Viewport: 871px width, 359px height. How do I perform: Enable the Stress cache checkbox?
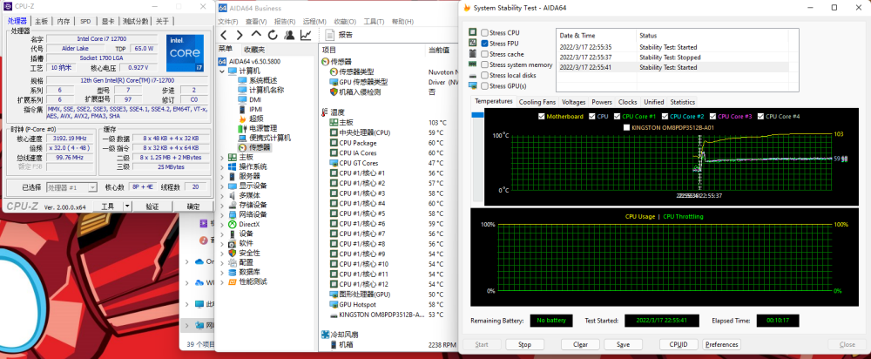pos(485,54)
